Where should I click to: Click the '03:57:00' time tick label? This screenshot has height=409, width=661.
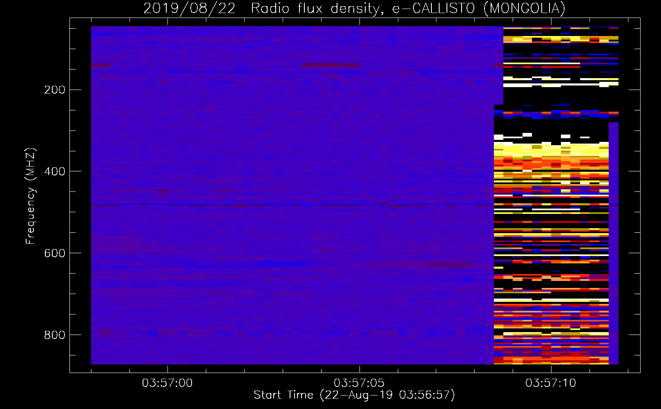coord(167,383)
